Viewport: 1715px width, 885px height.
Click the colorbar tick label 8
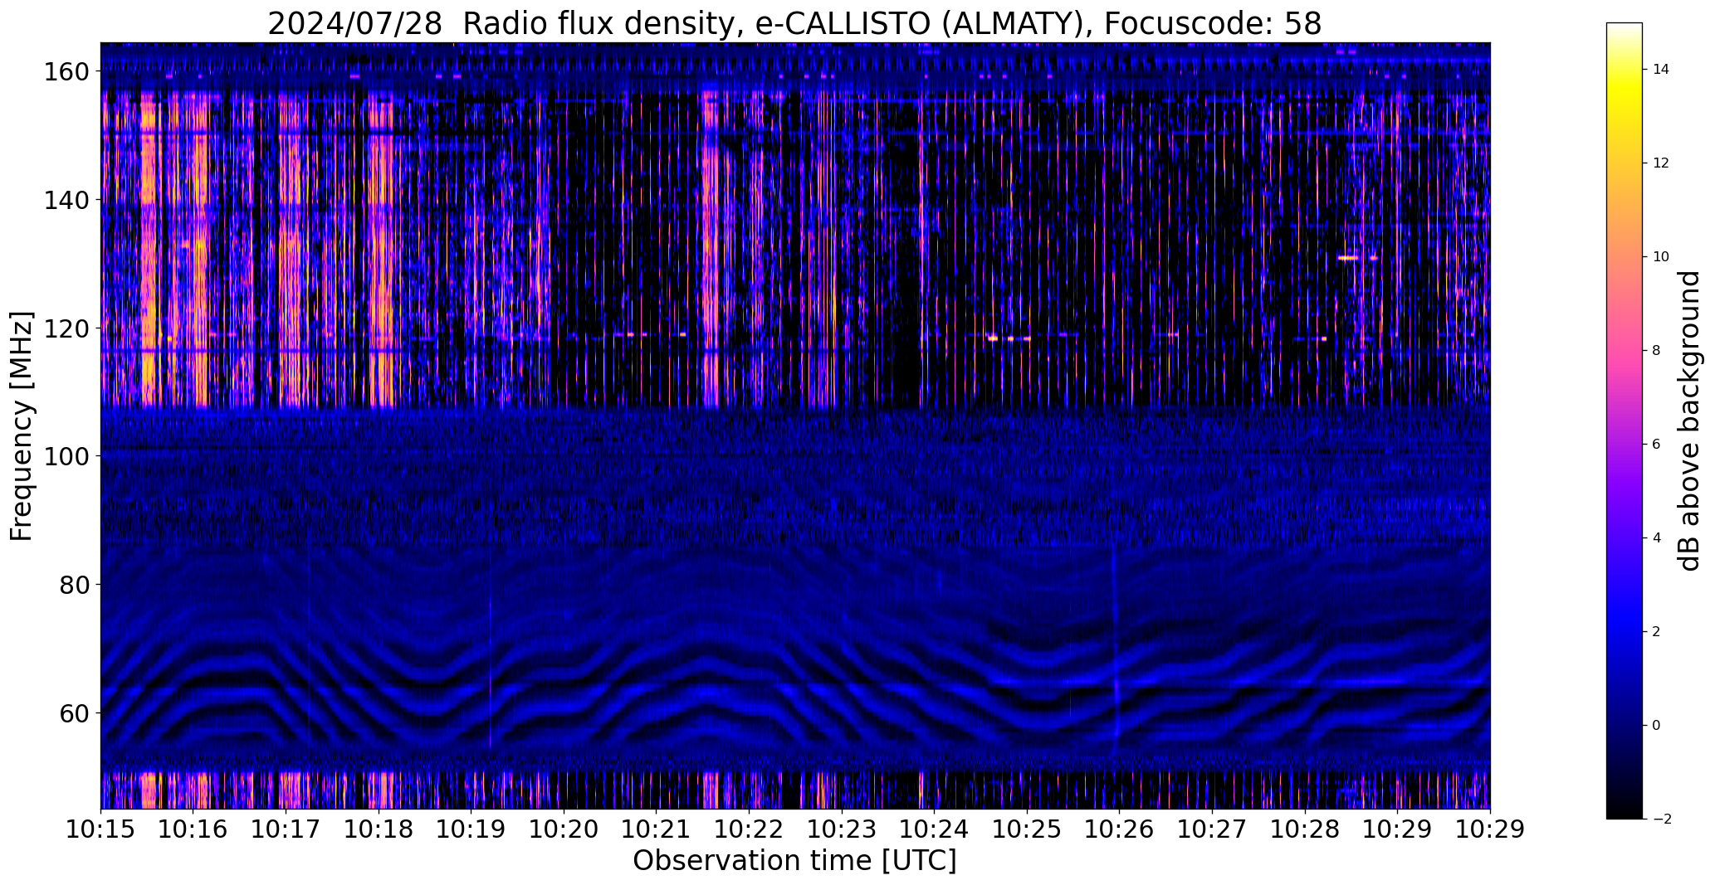[1657, 351]
